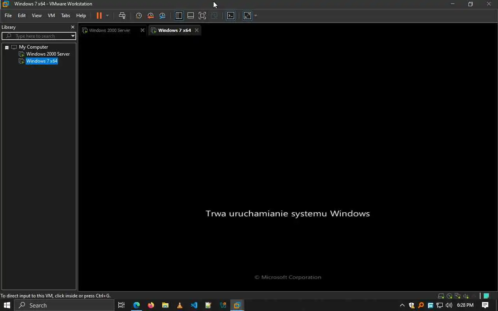Open the power options dropdown arrow
This screenshot has height=311, width=498.
point(107,16)
